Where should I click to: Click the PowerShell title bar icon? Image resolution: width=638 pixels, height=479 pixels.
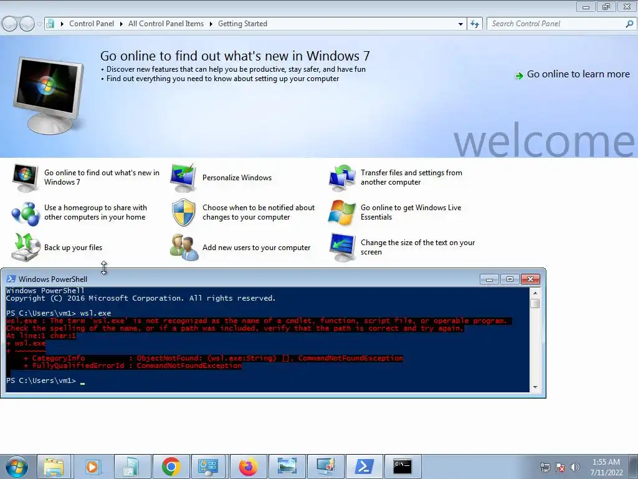11,279
